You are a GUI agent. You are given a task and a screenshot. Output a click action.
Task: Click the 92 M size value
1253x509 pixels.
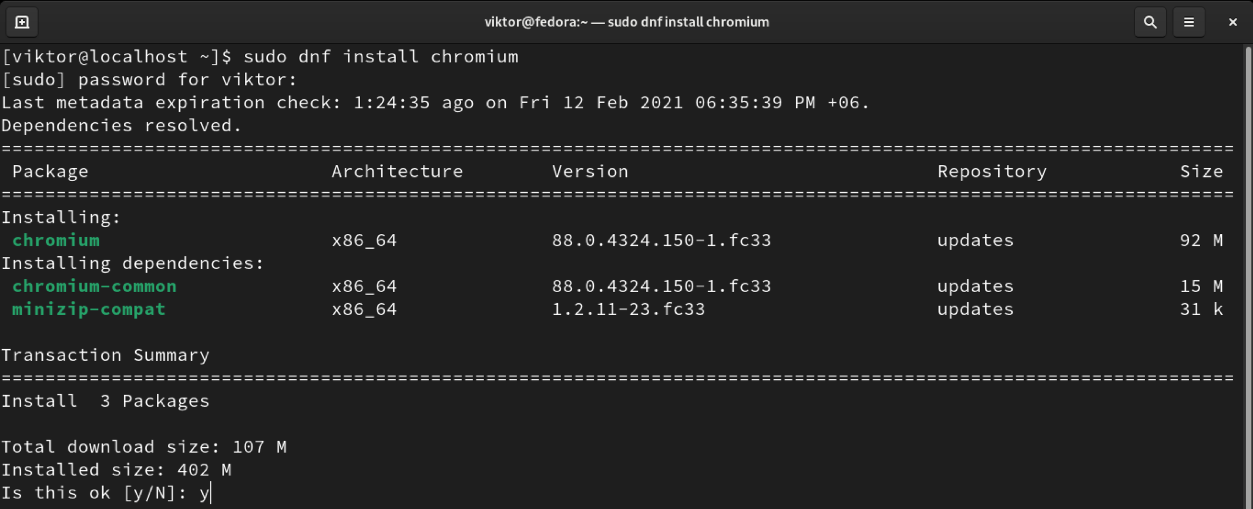point(1201,240)
